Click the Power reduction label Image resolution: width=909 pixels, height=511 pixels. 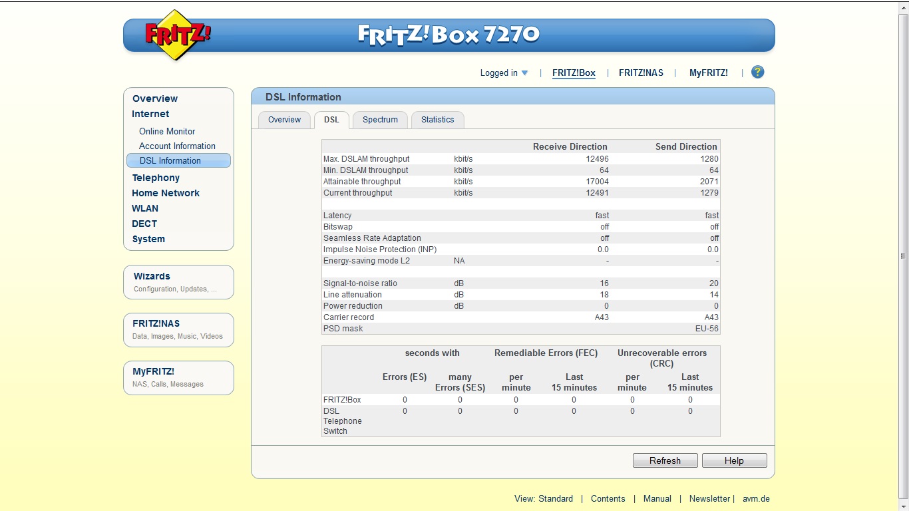click(x=353, y=306)
